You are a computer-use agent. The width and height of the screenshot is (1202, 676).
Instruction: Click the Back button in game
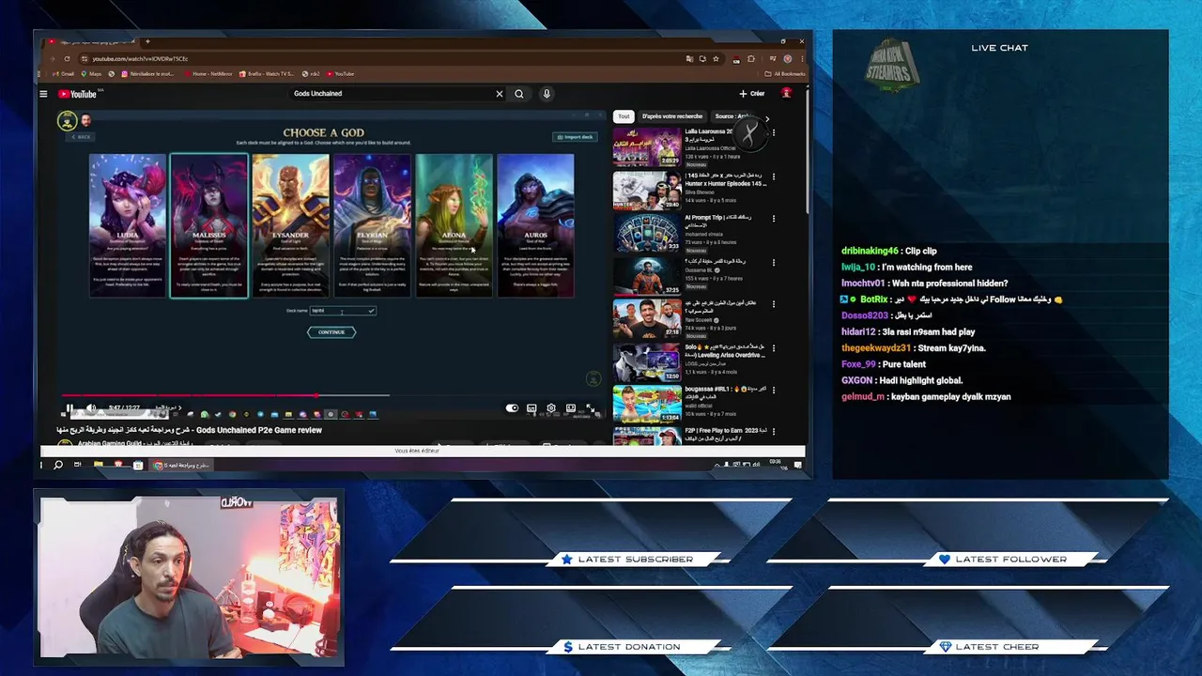click(x=81, y=137)
